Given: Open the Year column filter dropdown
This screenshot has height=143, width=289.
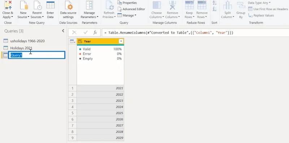Looking at the screenshot, I should [121, 42].
